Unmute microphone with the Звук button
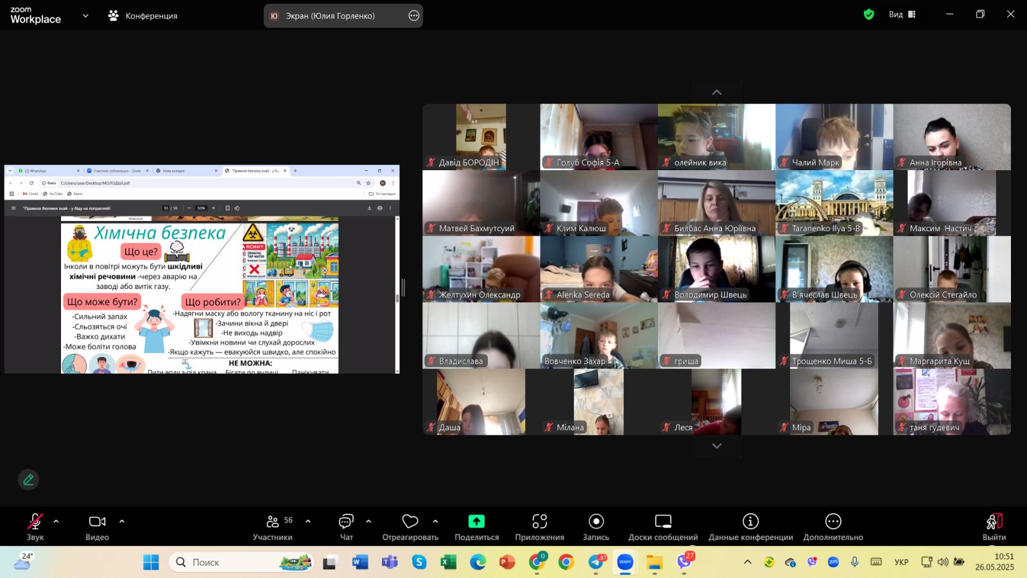Image resolution: width=1027 pixels, height=578 pixels. 35,527
